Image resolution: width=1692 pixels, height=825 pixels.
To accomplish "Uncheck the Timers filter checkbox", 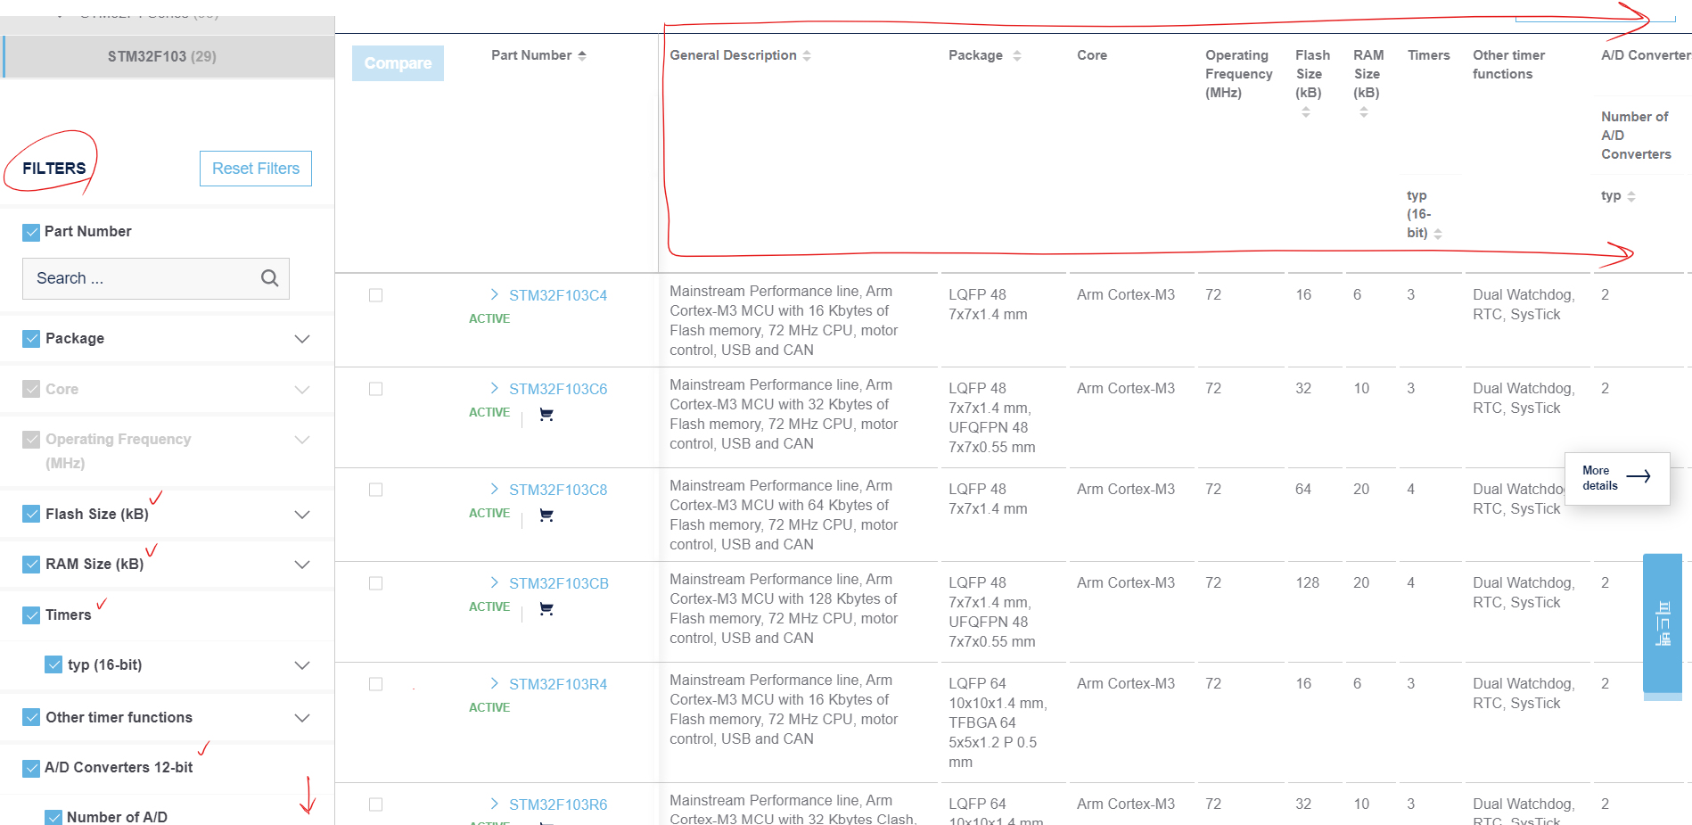I will coord(31,615).
